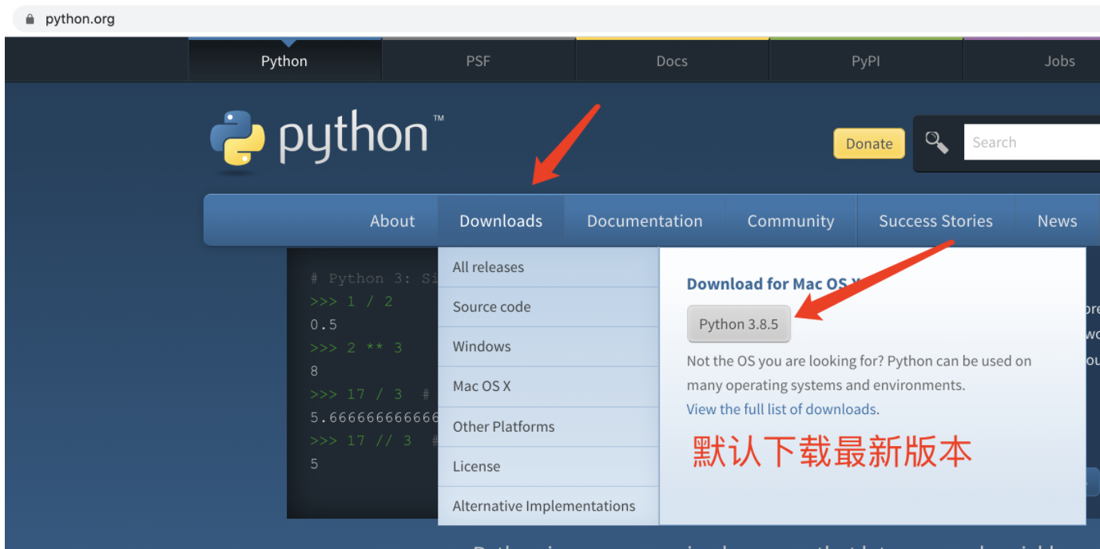This screenshot has height=549, width=1100.
Task: Download Python 3.8.5 for Mac
Action: pos(738,324)
